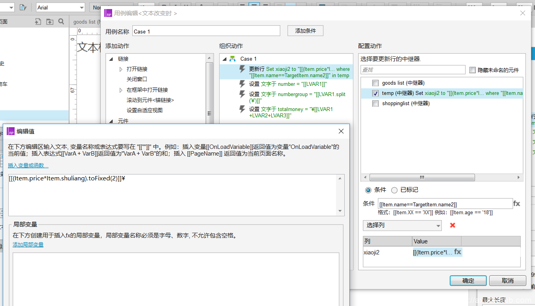This screenshot has width=535, height=306.
Task: Click 添加条件 button
Action: 305,31
